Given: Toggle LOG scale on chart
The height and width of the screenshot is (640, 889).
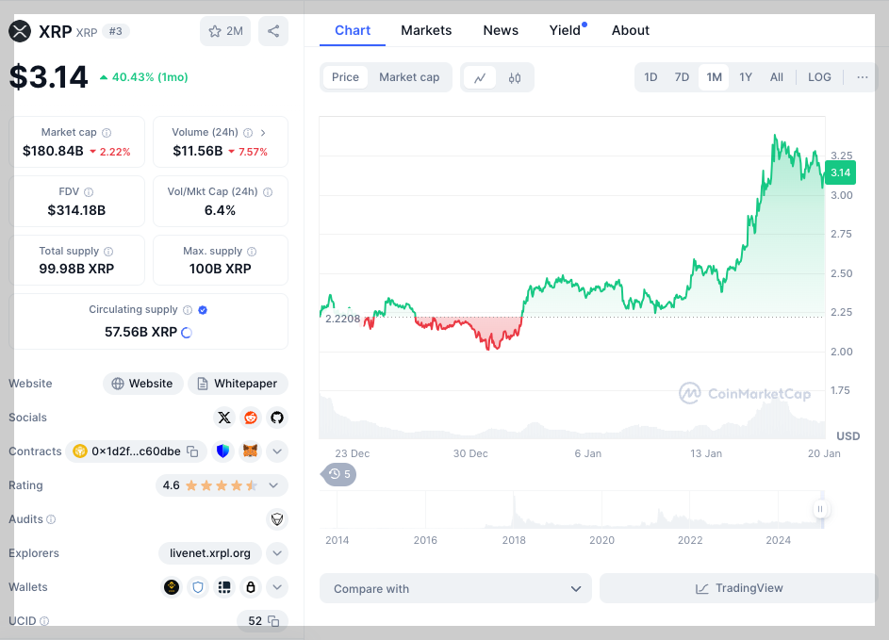Looking at the screenshot, I should 819,77.
